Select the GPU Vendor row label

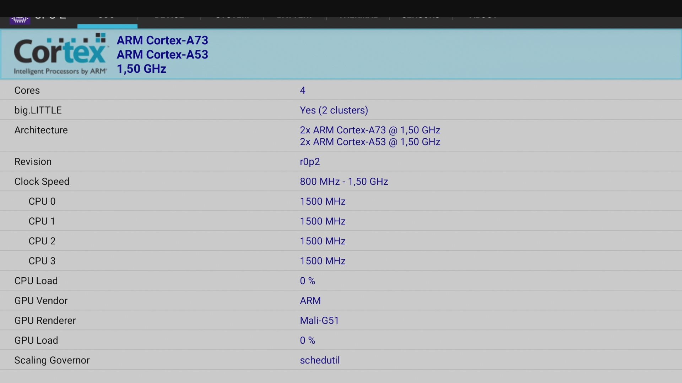point(41,301)
